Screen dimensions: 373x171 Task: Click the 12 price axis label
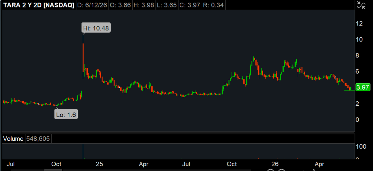tap(359, 23)
